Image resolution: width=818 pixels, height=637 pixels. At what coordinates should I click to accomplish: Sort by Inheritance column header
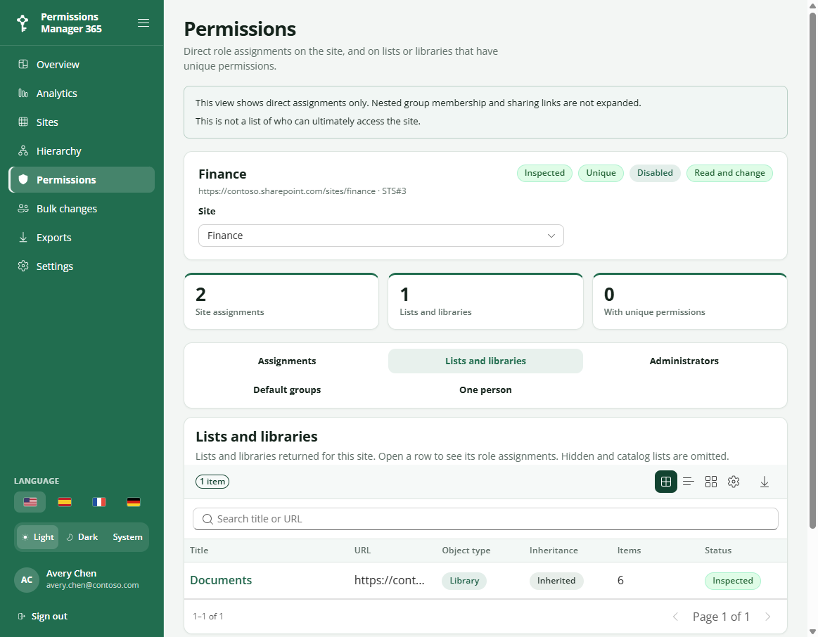(554, 551)
